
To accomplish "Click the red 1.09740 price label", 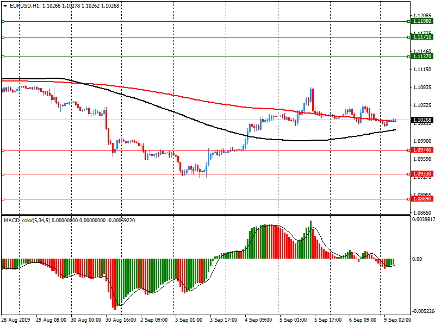I will (x=422, y=150).
